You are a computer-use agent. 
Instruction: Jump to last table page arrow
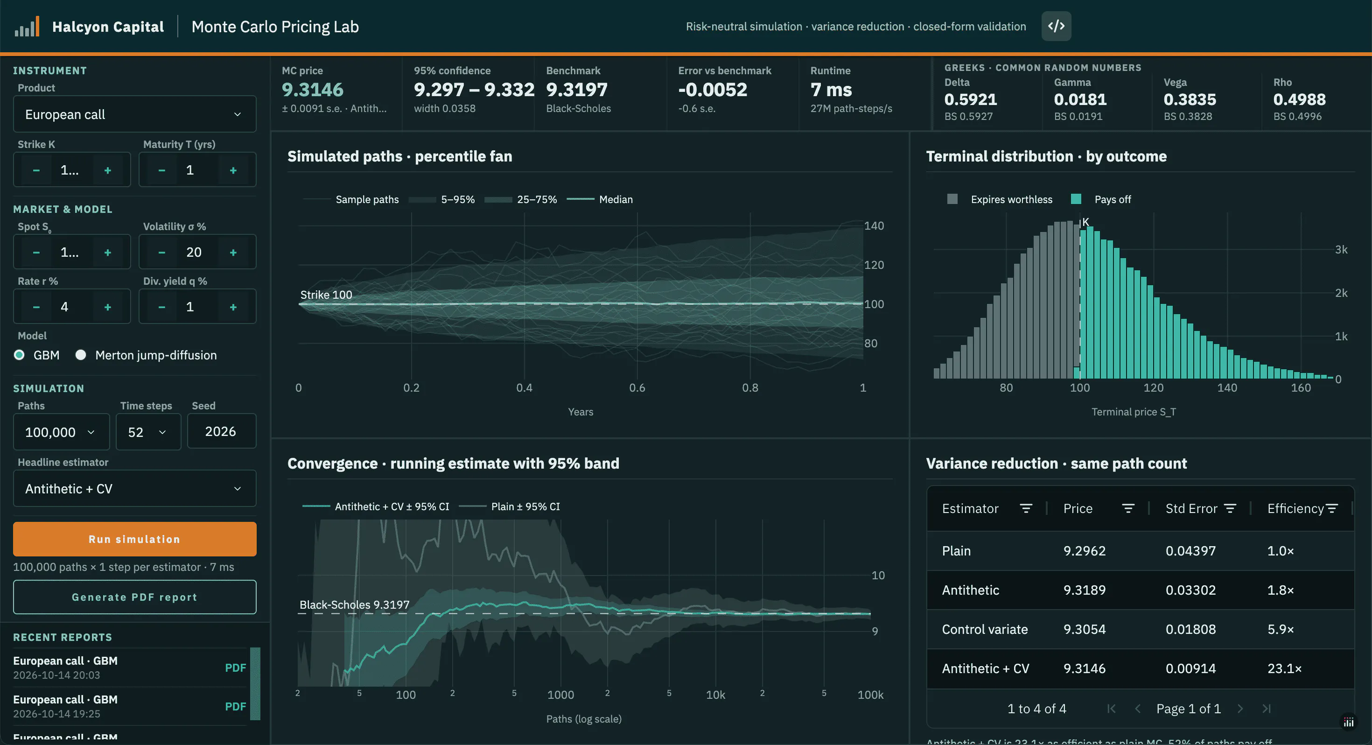tap(1267, 709)
